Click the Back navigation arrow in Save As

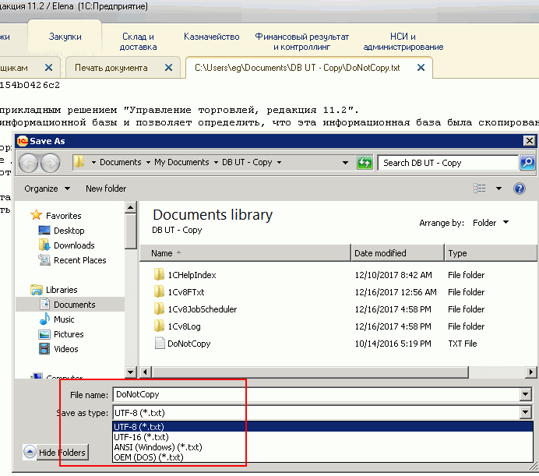coord(28,163)
